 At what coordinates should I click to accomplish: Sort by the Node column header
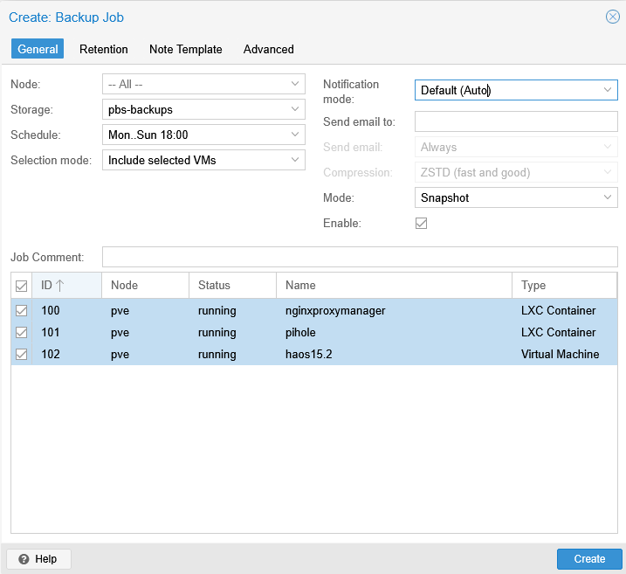(145, 285)
